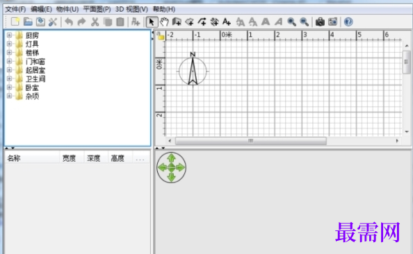This screenshot has width=413, height=254.
Task: Click the Decrease text size icon
Action: click(253, 22)
